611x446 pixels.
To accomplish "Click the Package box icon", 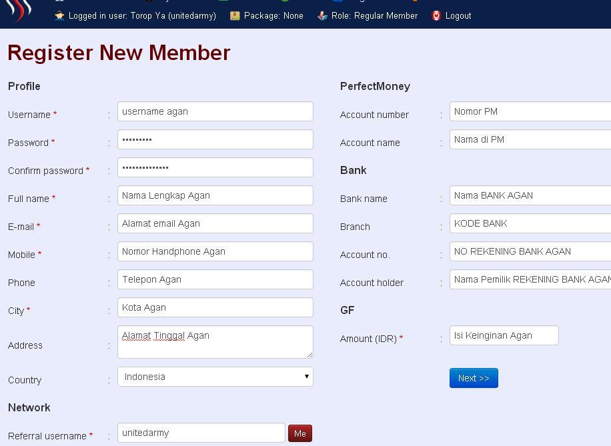I will click(235, 16).
